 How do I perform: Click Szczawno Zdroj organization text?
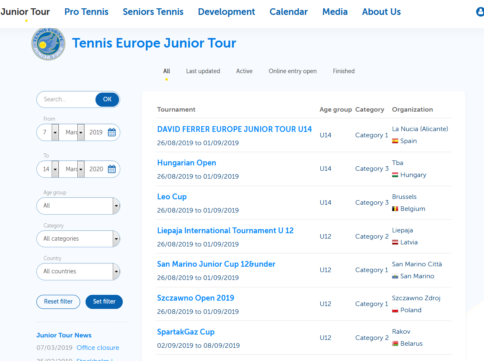pyautogui.click(x=416, y=298)
